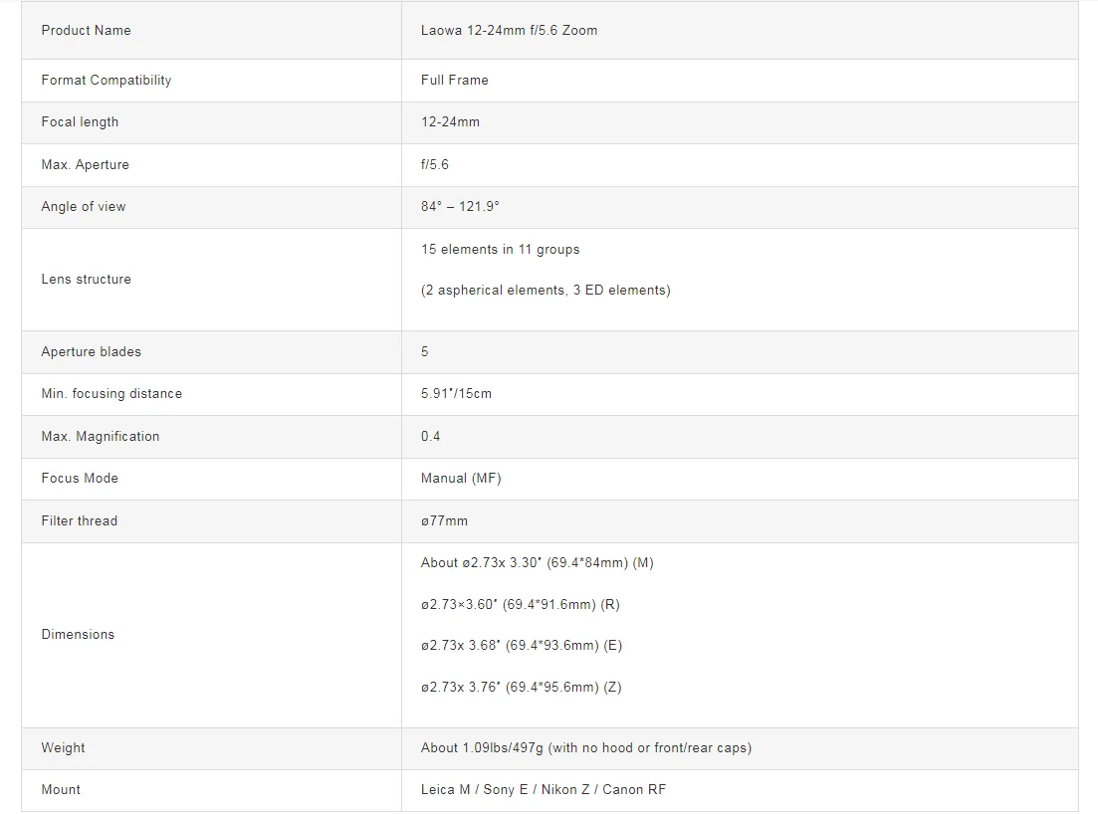Click the 5.91"/15cm focusing distance value

[x=456, y=394]
